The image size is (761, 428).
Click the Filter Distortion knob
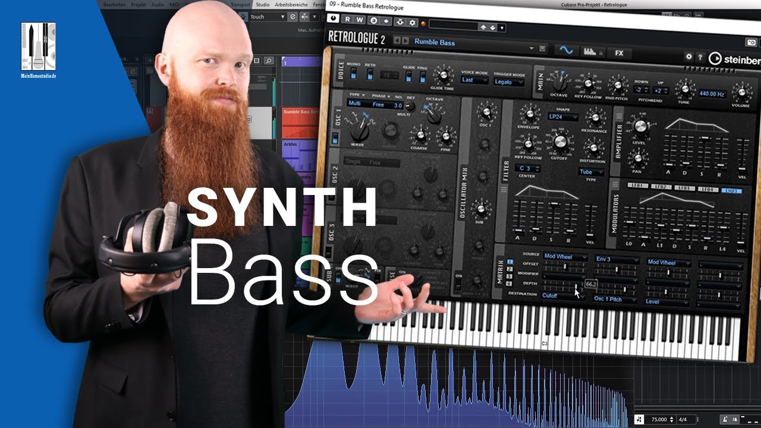click(x=593, y=149)
